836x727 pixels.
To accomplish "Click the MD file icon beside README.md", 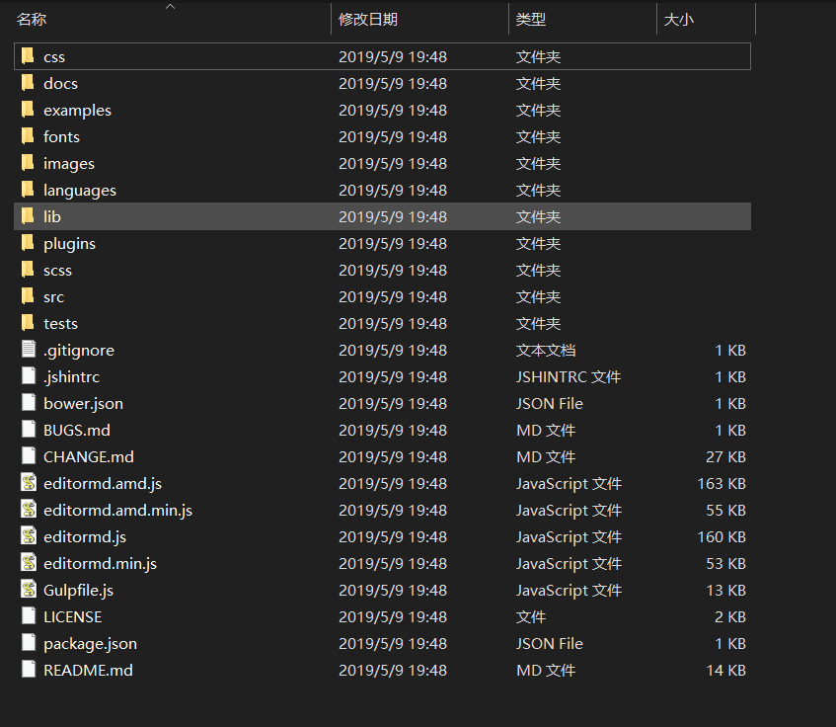I will tap(26, 670).
